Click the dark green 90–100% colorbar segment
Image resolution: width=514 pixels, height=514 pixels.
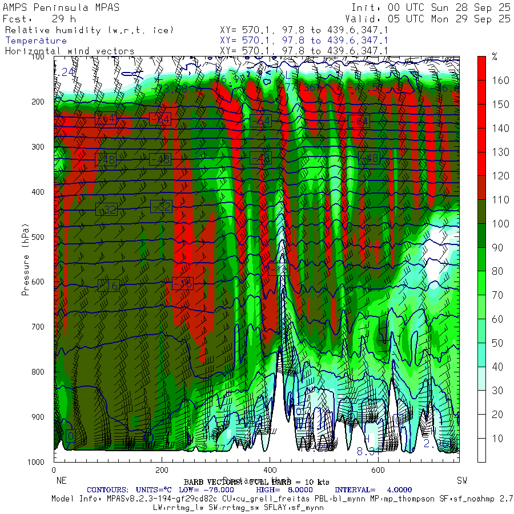click(481, 235)
